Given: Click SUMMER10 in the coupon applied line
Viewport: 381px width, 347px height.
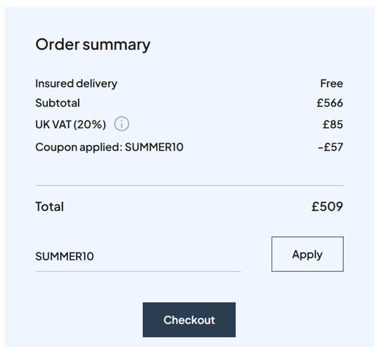Looking at the screenshot, I should click(154, 148).
